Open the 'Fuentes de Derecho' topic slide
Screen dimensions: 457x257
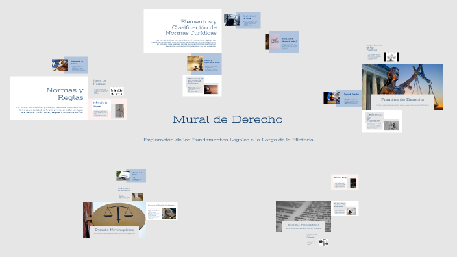[x=402, y=87]
